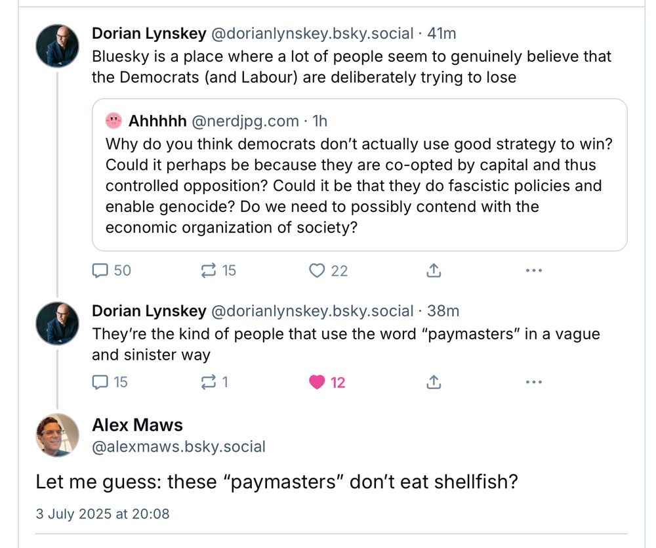Open Dorian Lynskey's avatar on first post

click(58, 46)
